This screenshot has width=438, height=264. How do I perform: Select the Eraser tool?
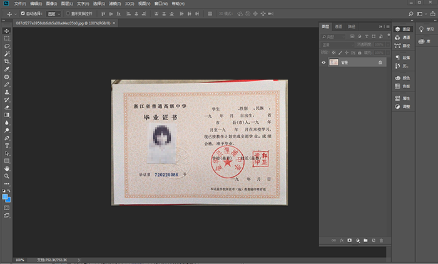pos(7,107)
